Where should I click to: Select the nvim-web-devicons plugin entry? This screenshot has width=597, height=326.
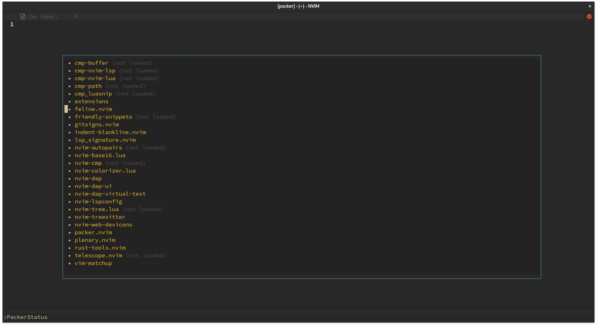coord(103,225)
